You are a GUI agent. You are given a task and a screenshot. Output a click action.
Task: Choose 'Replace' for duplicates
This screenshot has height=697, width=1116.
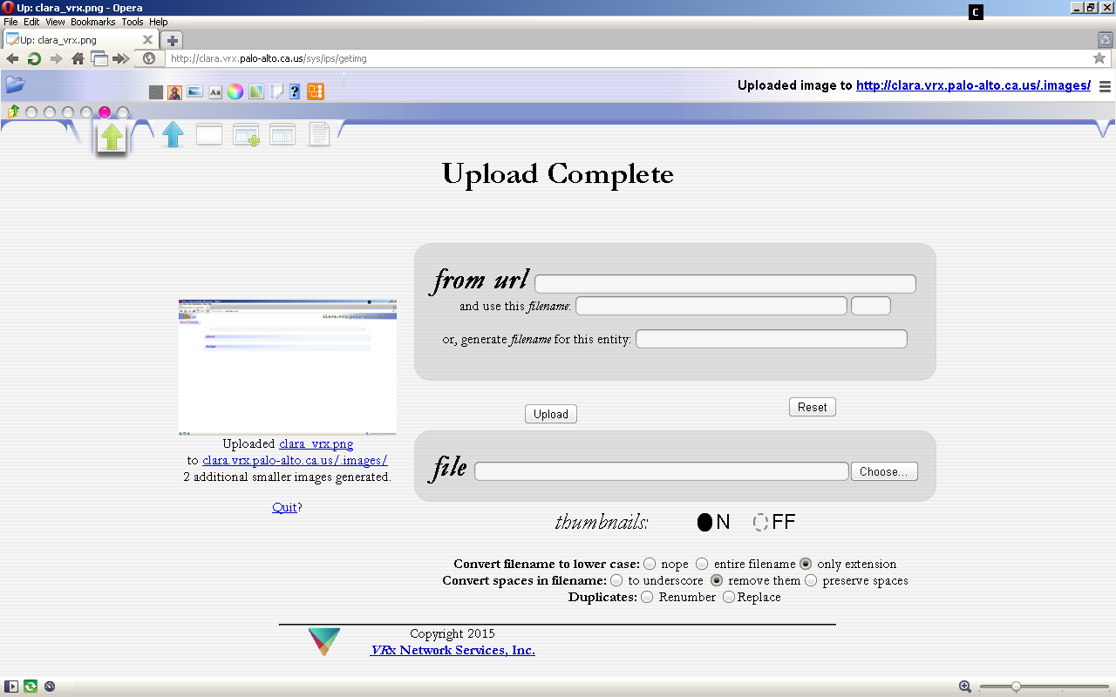(729, 597)
